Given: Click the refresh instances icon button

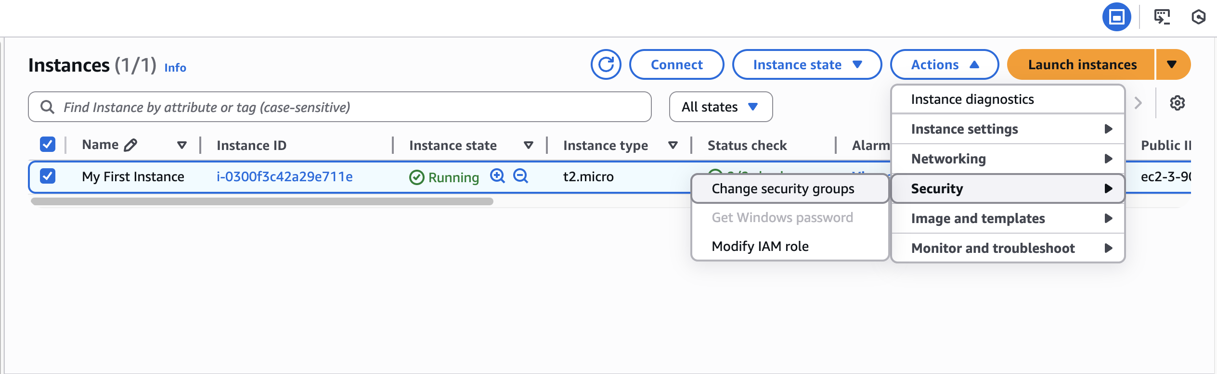Looking at the screenshot, I should (606, 64).
